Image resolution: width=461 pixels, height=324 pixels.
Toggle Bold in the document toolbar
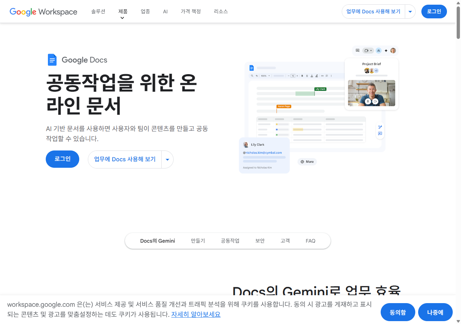[302, 76]
